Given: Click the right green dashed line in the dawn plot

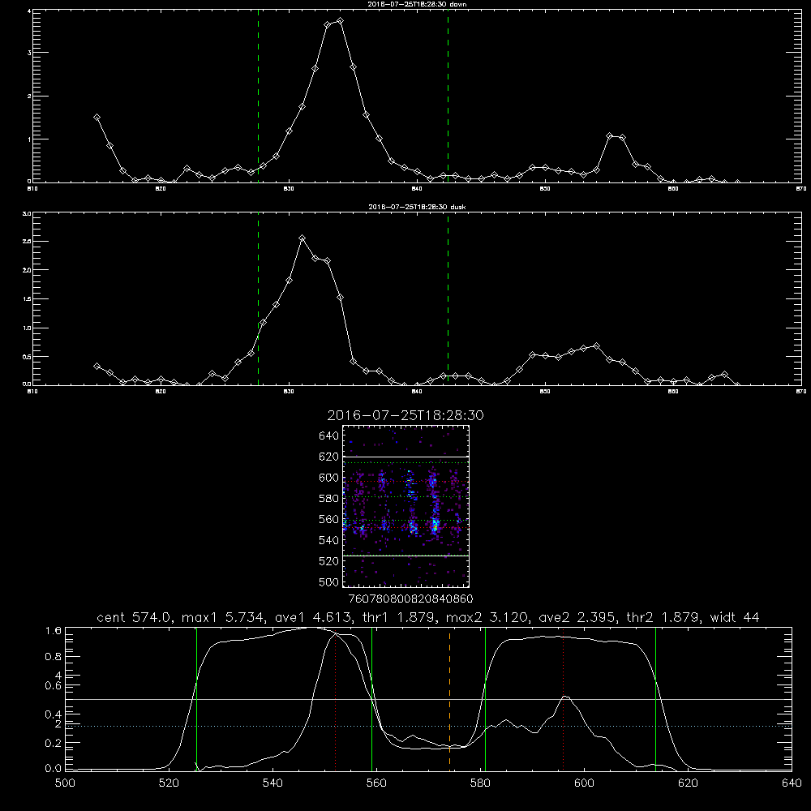Looking at the screenshot, I should (x=448, y=96).
